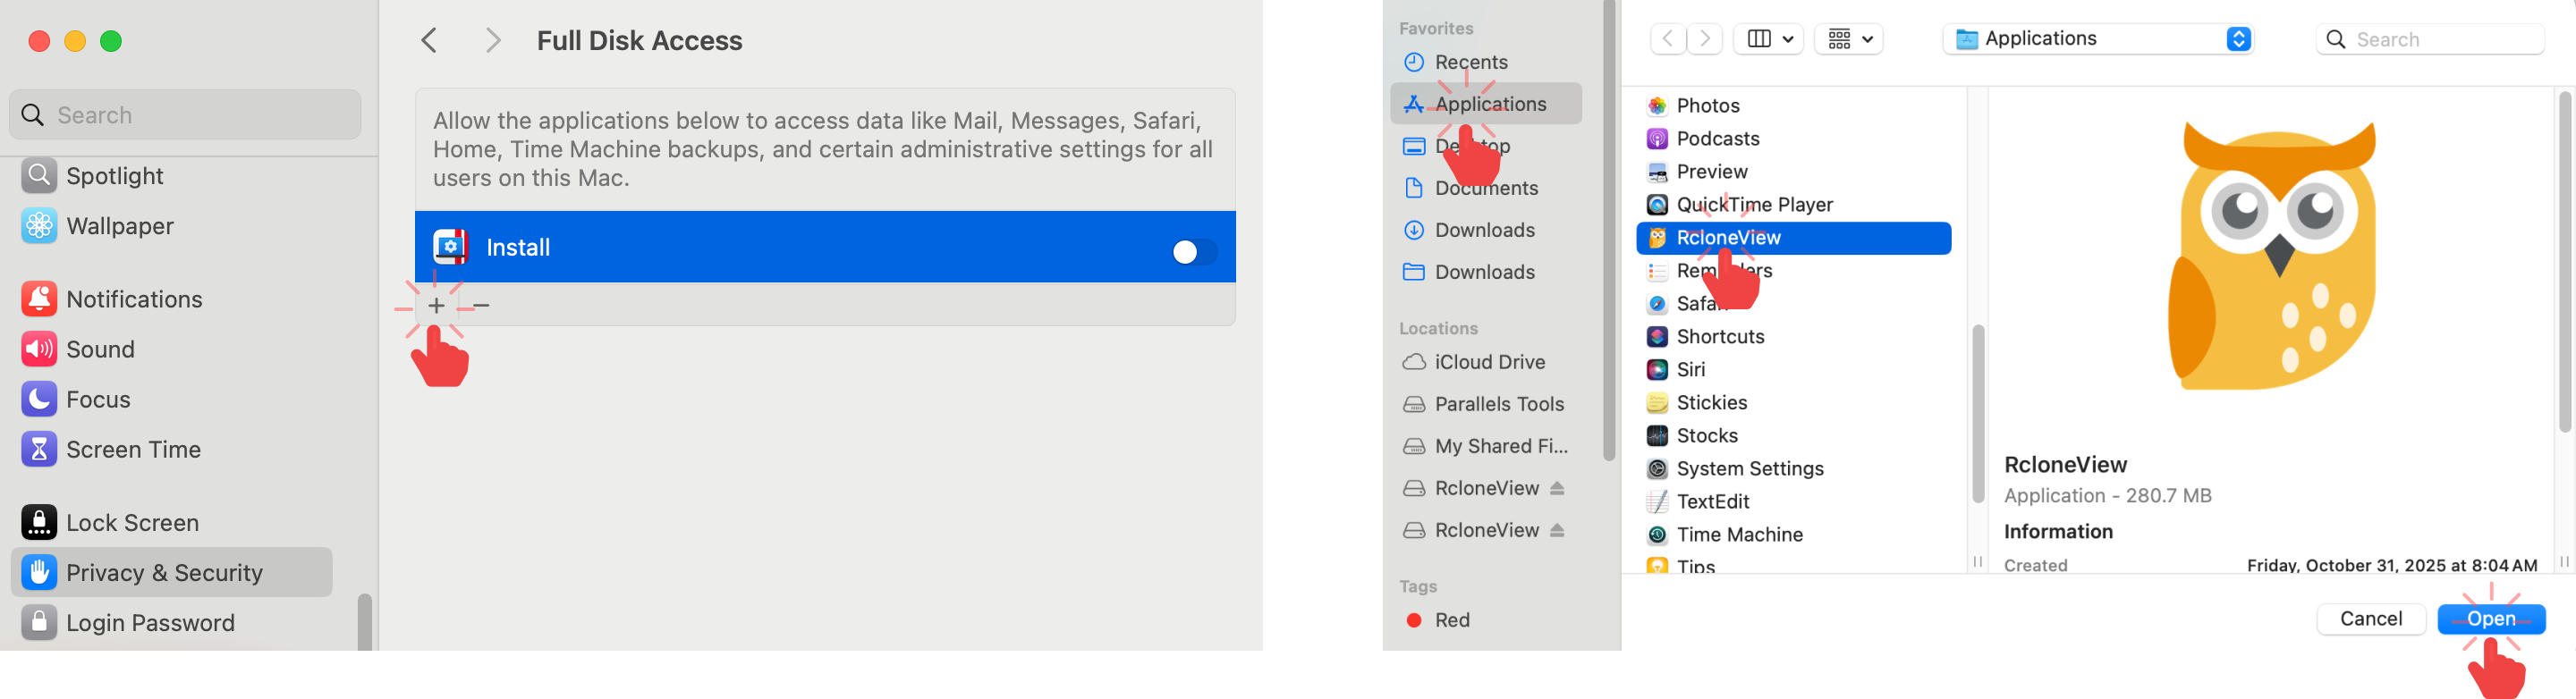2576x699 pixels.
Task: Click the applications list scrollbar
Action: pyautogui.click(x=1978, y=413)
